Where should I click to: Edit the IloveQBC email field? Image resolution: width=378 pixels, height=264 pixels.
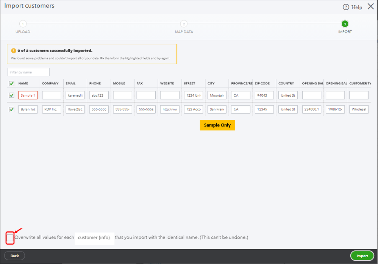click(75, 109)
